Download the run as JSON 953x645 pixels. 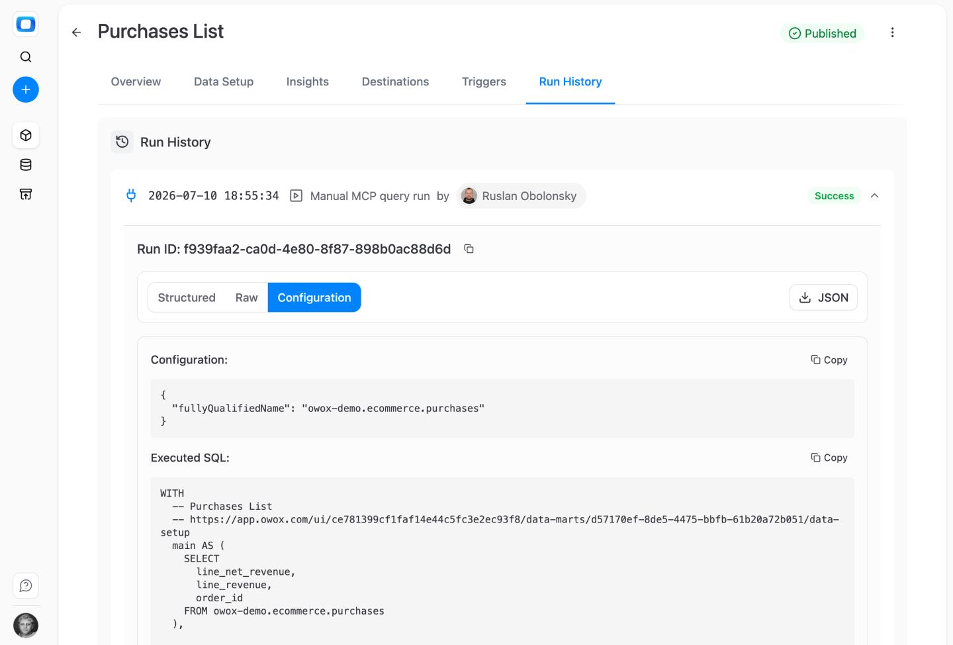tap(823, 297)
